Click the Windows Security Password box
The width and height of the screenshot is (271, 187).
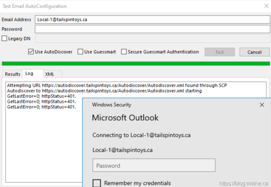[154, 165]
